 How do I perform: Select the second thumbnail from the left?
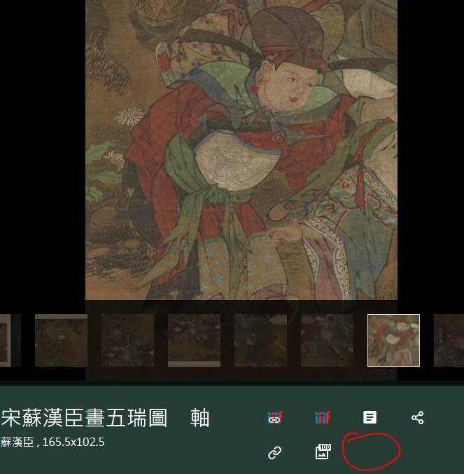pos(61,340)
